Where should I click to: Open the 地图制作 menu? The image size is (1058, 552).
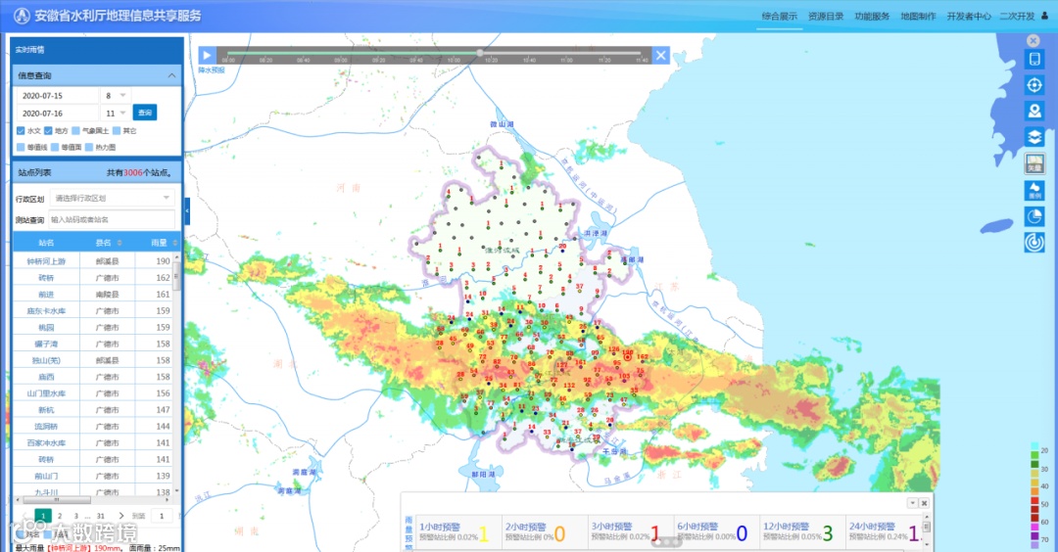tap(918, 17)
